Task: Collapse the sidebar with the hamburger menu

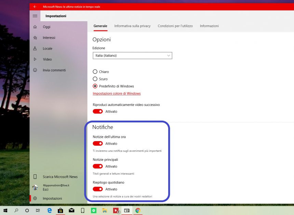Action: [35, 15]
